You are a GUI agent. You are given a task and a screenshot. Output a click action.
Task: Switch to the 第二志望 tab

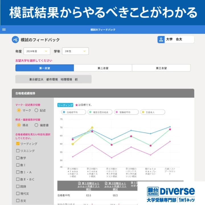tap(103, 68)
